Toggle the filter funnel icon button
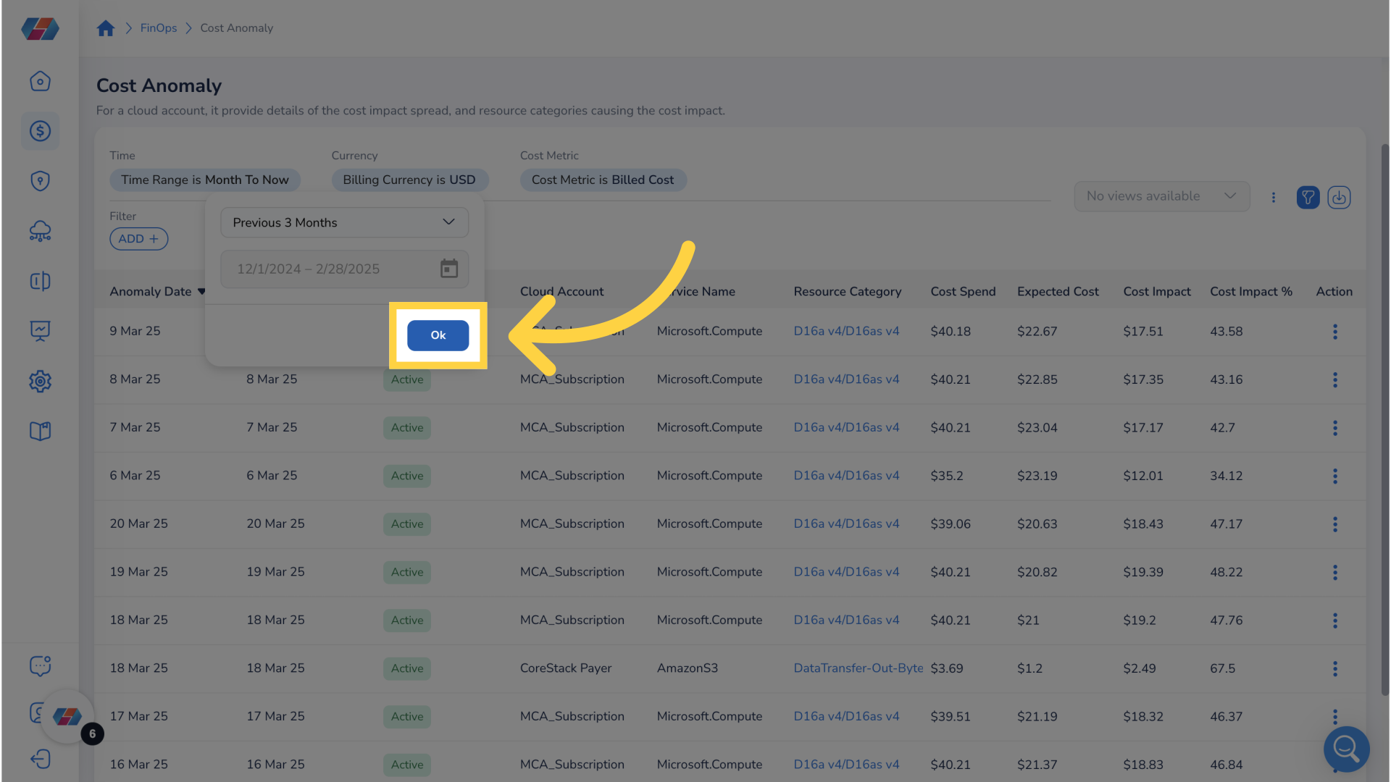 [1308, 197]
